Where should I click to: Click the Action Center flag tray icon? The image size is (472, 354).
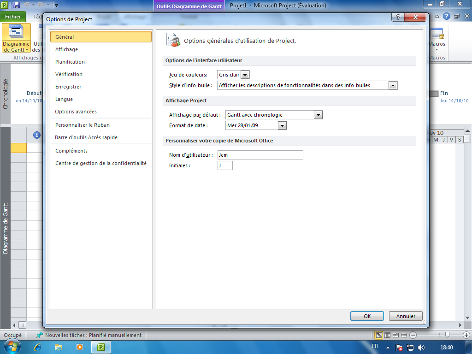399,348
